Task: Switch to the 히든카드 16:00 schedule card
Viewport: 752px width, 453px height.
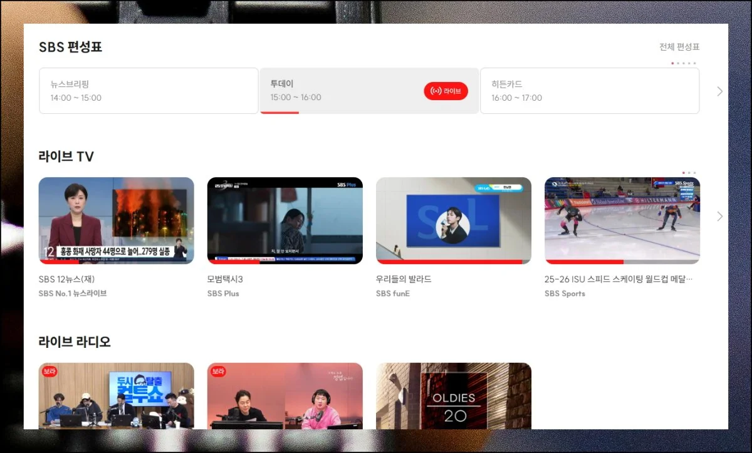Action: (590, 91)
